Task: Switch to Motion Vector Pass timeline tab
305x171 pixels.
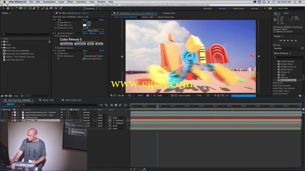Action: (73, 100)
